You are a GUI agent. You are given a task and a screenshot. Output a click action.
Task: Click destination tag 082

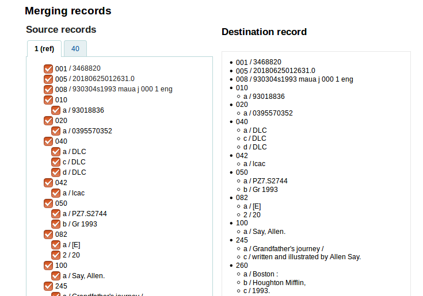click(x=242, y=198)
